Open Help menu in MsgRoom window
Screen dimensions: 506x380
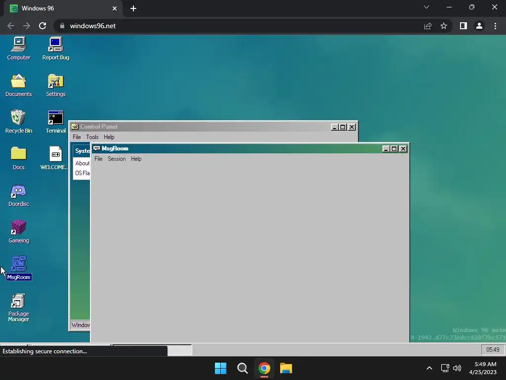click(x=136, y=159)
